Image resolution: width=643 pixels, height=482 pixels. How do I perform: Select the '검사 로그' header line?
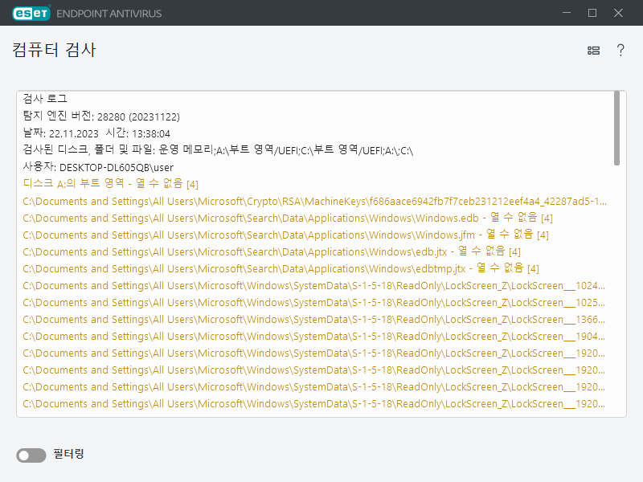coord(45,99)
